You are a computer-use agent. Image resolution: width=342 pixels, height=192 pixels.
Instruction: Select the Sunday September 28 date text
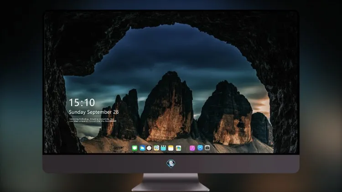tap(94, 112)
